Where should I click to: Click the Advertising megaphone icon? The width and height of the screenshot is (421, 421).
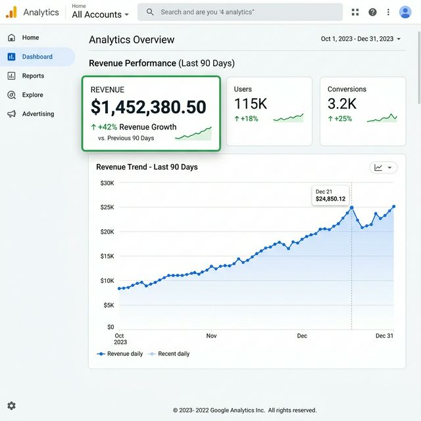coord(11,114)
